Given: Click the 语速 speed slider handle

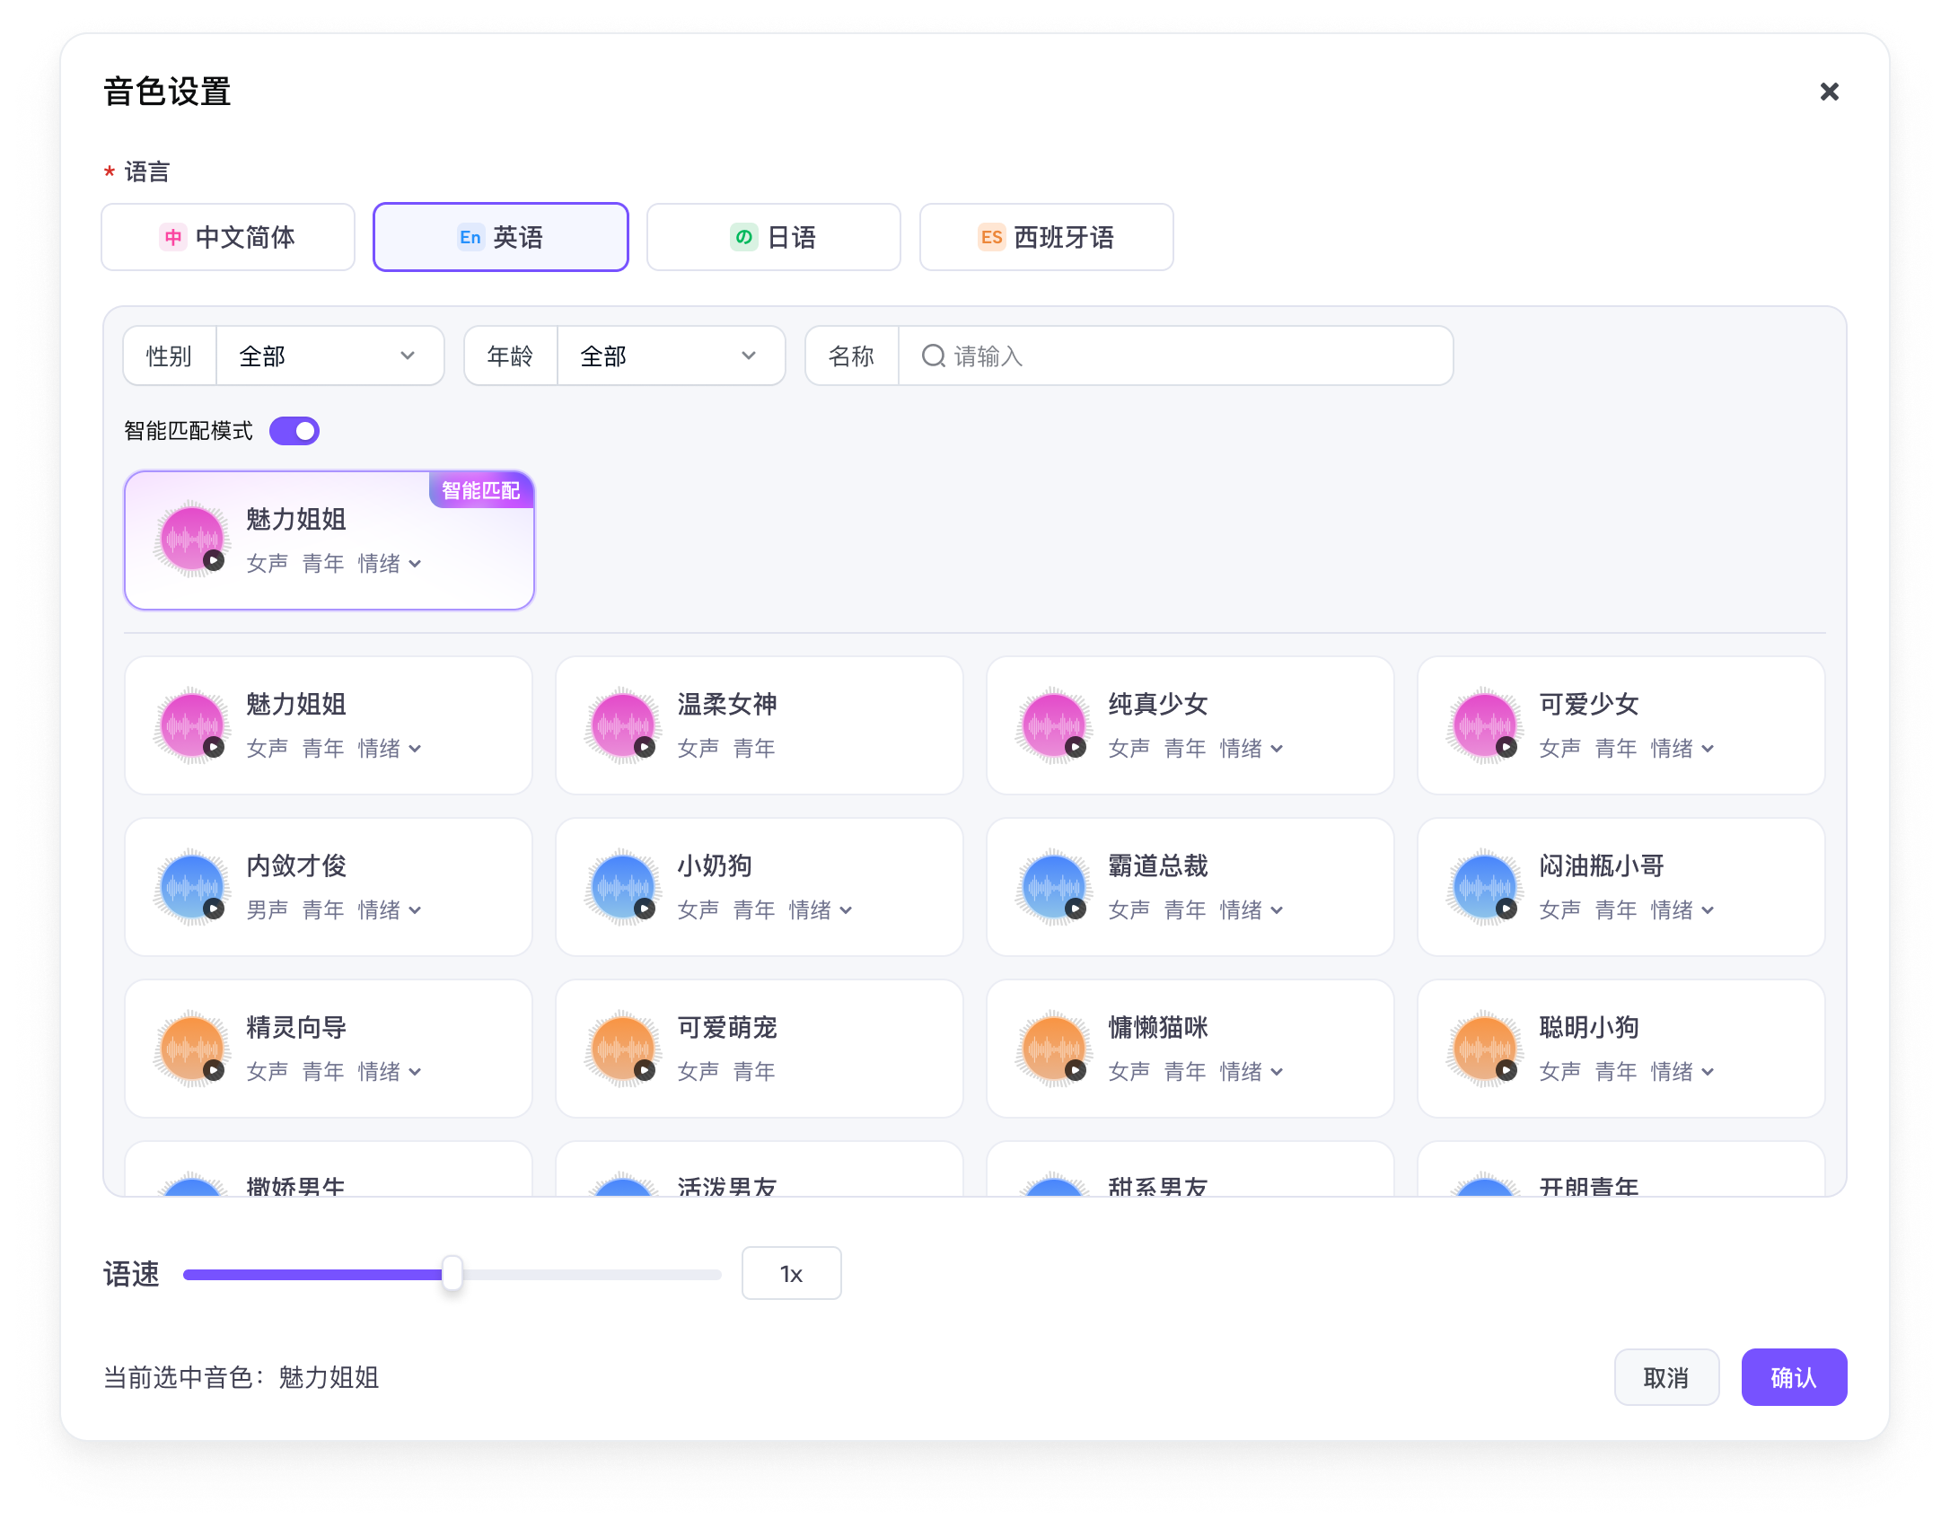Looking at the screenshot, I should coord(452,1274).
